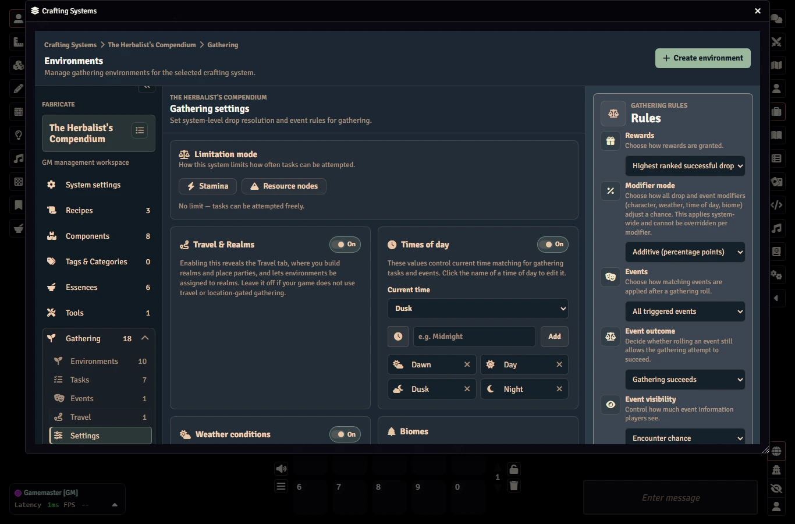
Task: Click the Event outcome scales icon
Action: coord(611,337)
